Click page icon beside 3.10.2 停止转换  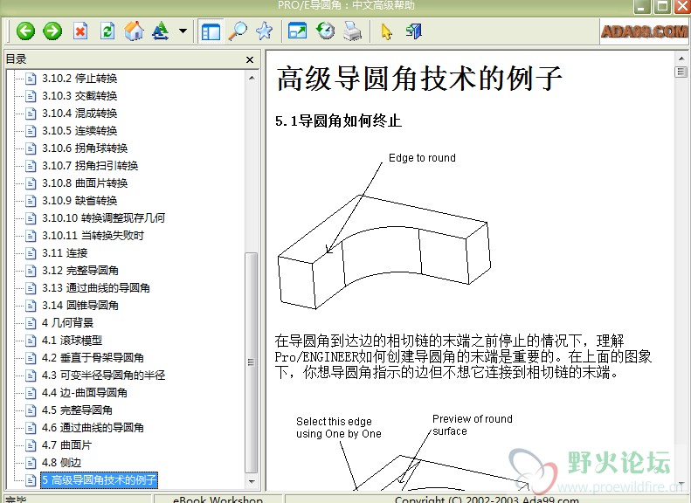pyautogui.click(x=31, y=79)
